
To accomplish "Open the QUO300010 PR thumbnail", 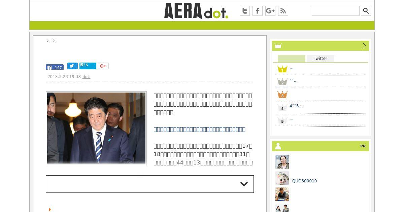I will tap(282, 178).
